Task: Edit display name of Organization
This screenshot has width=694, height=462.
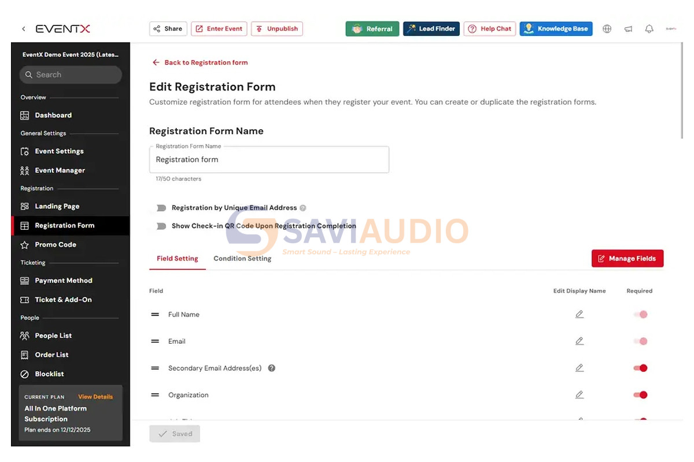Action: 579,395
